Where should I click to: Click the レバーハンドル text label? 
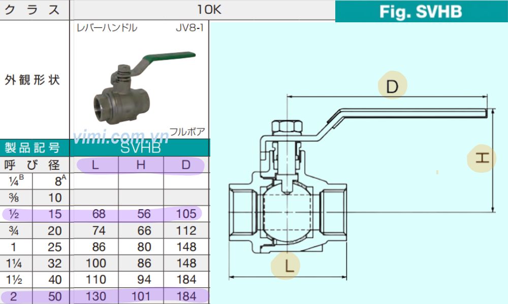[x=106, y=28]
